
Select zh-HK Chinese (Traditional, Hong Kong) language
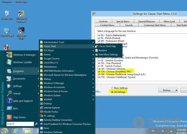coord(122,74)
